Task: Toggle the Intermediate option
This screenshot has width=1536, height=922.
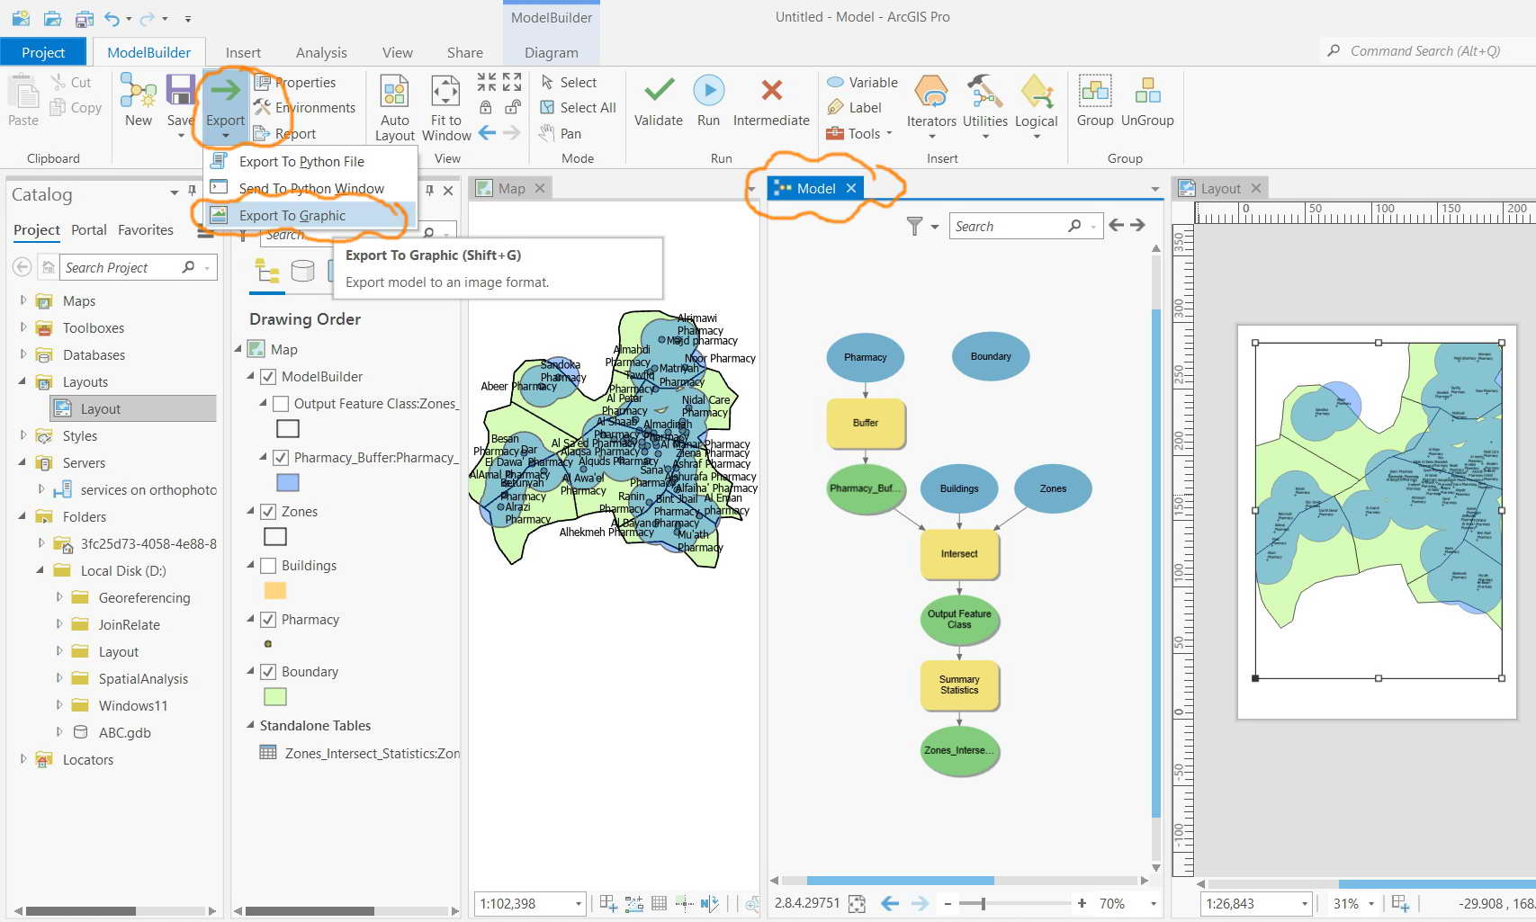Action: [x=770, y=99]
